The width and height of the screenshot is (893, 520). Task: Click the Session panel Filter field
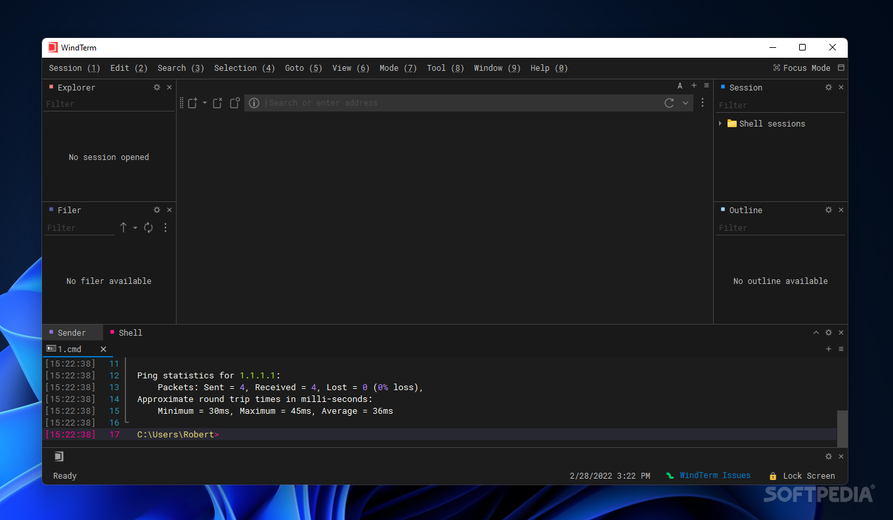(x=781, y=106)
